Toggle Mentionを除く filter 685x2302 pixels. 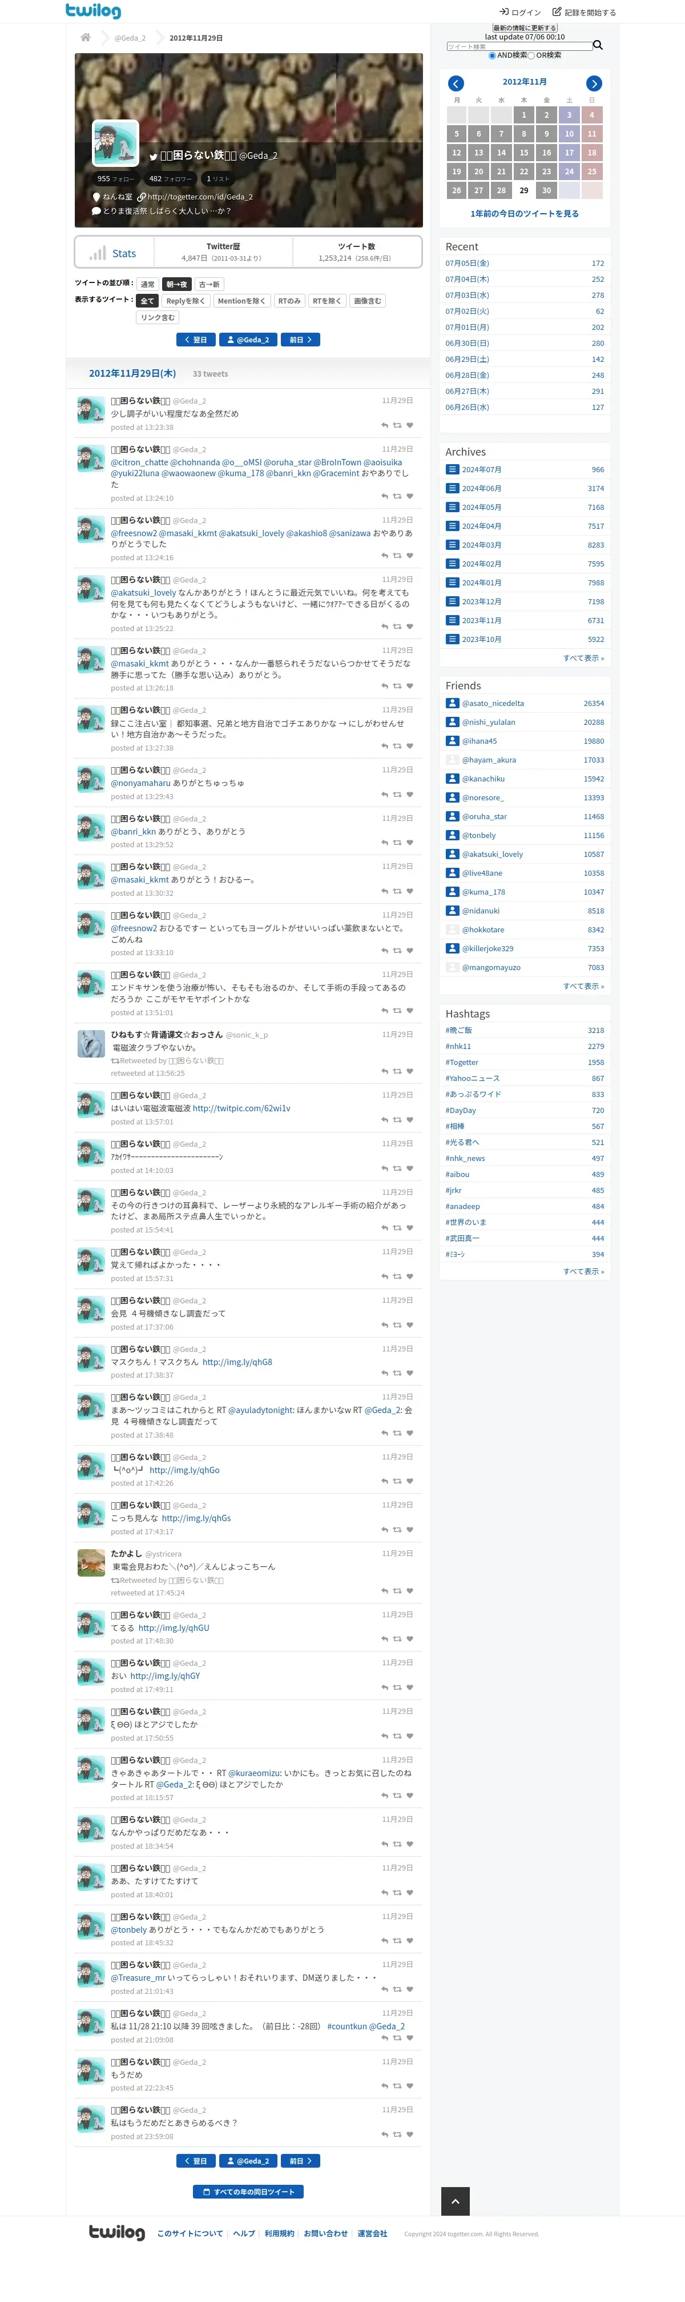tap(241, 301)
